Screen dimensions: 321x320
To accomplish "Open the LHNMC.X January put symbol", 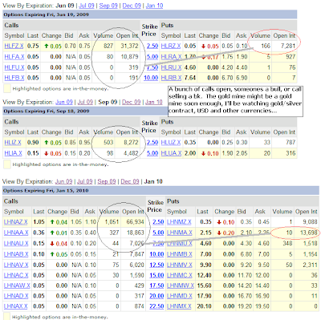I will [x=179, y=275].
